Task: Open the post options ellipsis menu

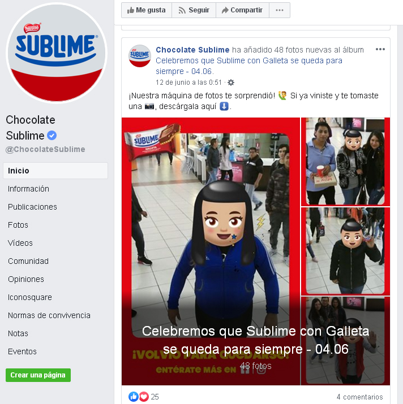Action: [380, 49]
